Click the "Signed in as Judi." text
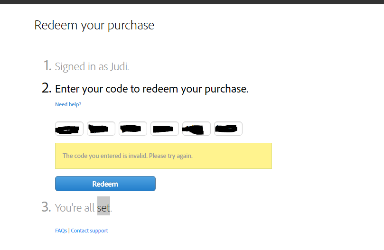 [x=92, y=67]
